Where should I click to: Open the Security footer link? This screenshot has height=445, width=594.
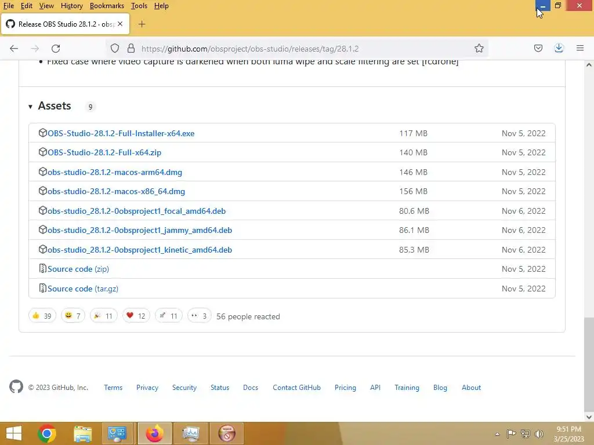point(184,388)
